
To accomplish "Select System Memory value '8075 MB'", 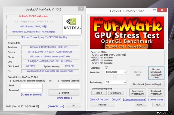I will (69, 66).
